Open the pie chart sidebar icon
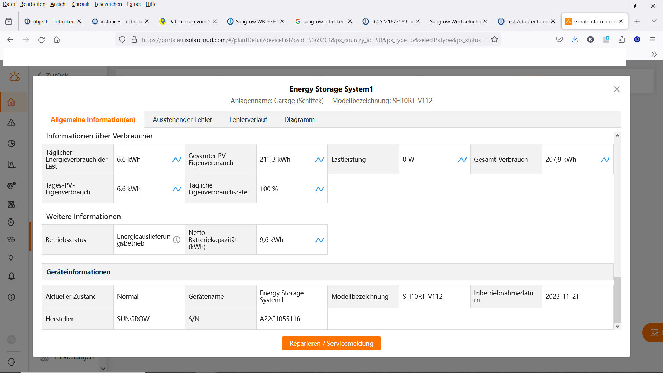Viewport: 663px width, 373px height. tap(11, 143)
